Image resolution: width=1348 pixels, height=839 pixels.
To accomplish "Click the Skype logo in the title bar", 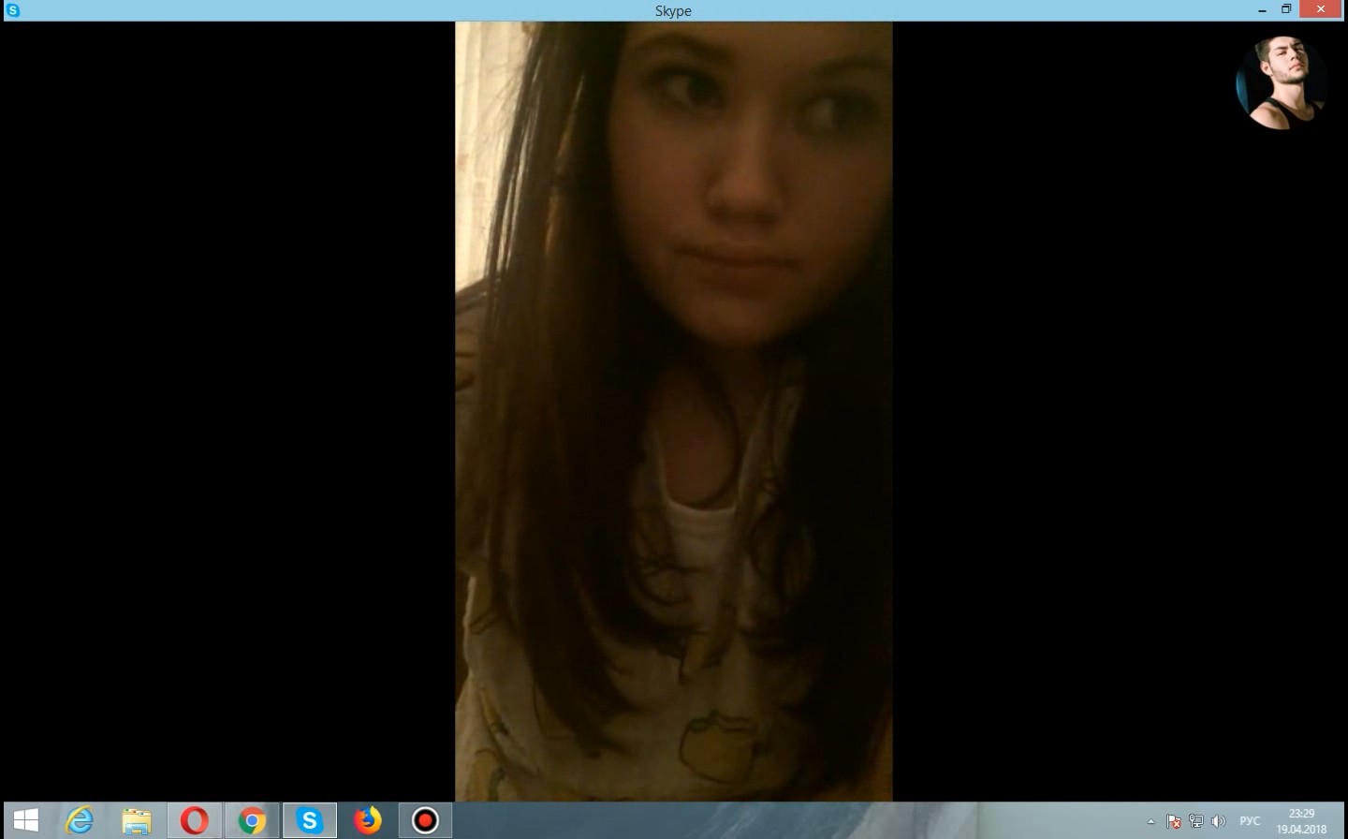I will pos(13,10).
